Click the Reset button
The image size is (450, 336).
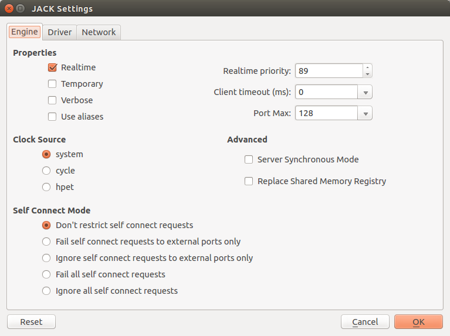(31, 322)
